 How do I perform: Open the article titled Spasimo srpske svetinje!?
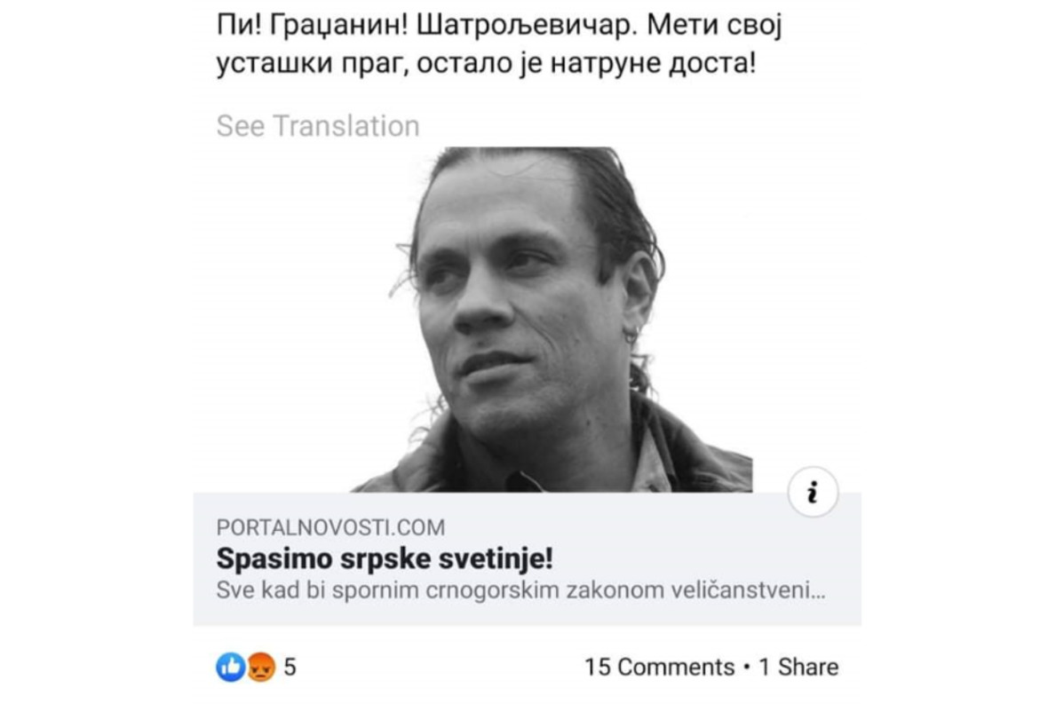(385, 560)
